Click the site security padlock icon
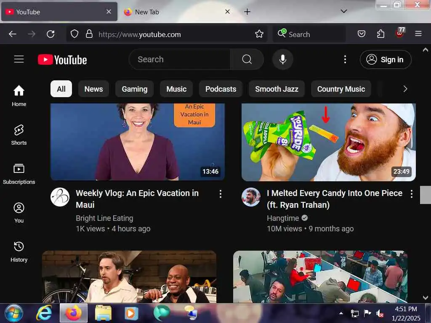 89,34
